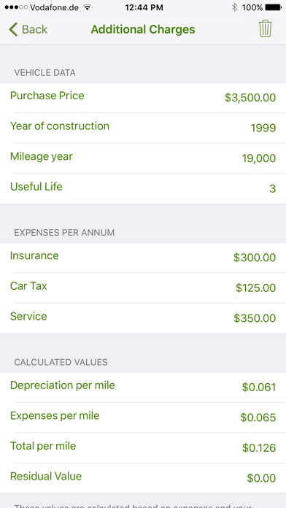This screenshot has width=286, height=508.
Task: Edit the Insurance amount $300.00
Action: [x=255, y=258]
